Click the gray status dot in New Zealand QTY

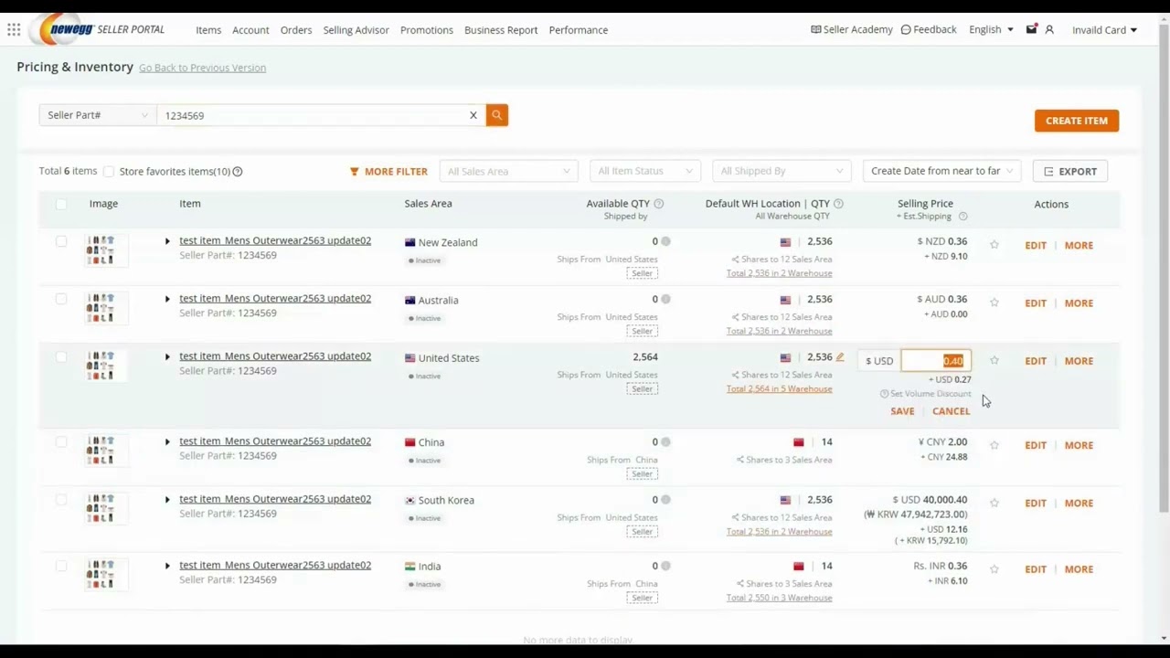(x=665, y=241)
